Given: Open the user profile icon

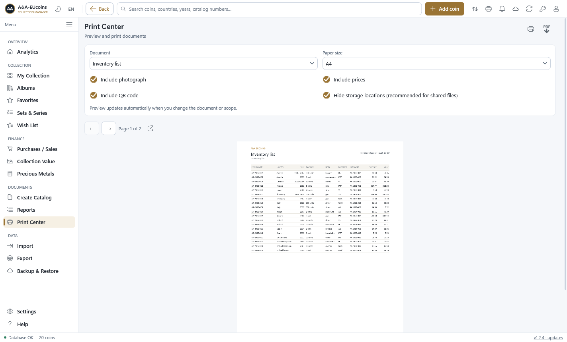Looking at the screenshot, I should tap(556, 9).
